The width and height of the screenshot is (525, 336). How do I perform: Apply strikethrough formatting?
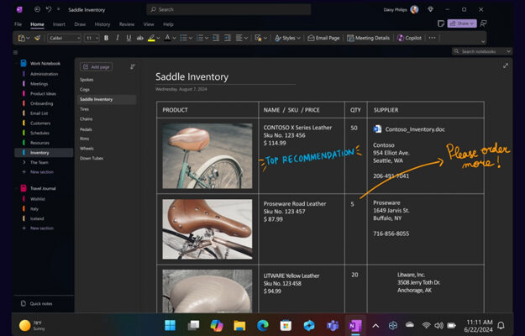pyautogui.click(x=140, y=38)
